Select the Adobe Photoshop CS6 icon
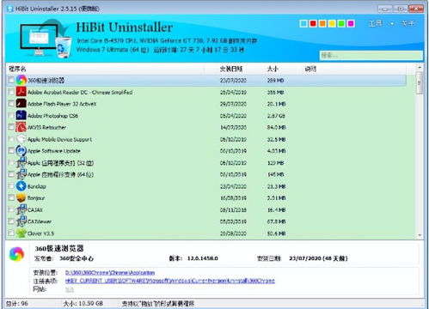 [x=21, y=115]
